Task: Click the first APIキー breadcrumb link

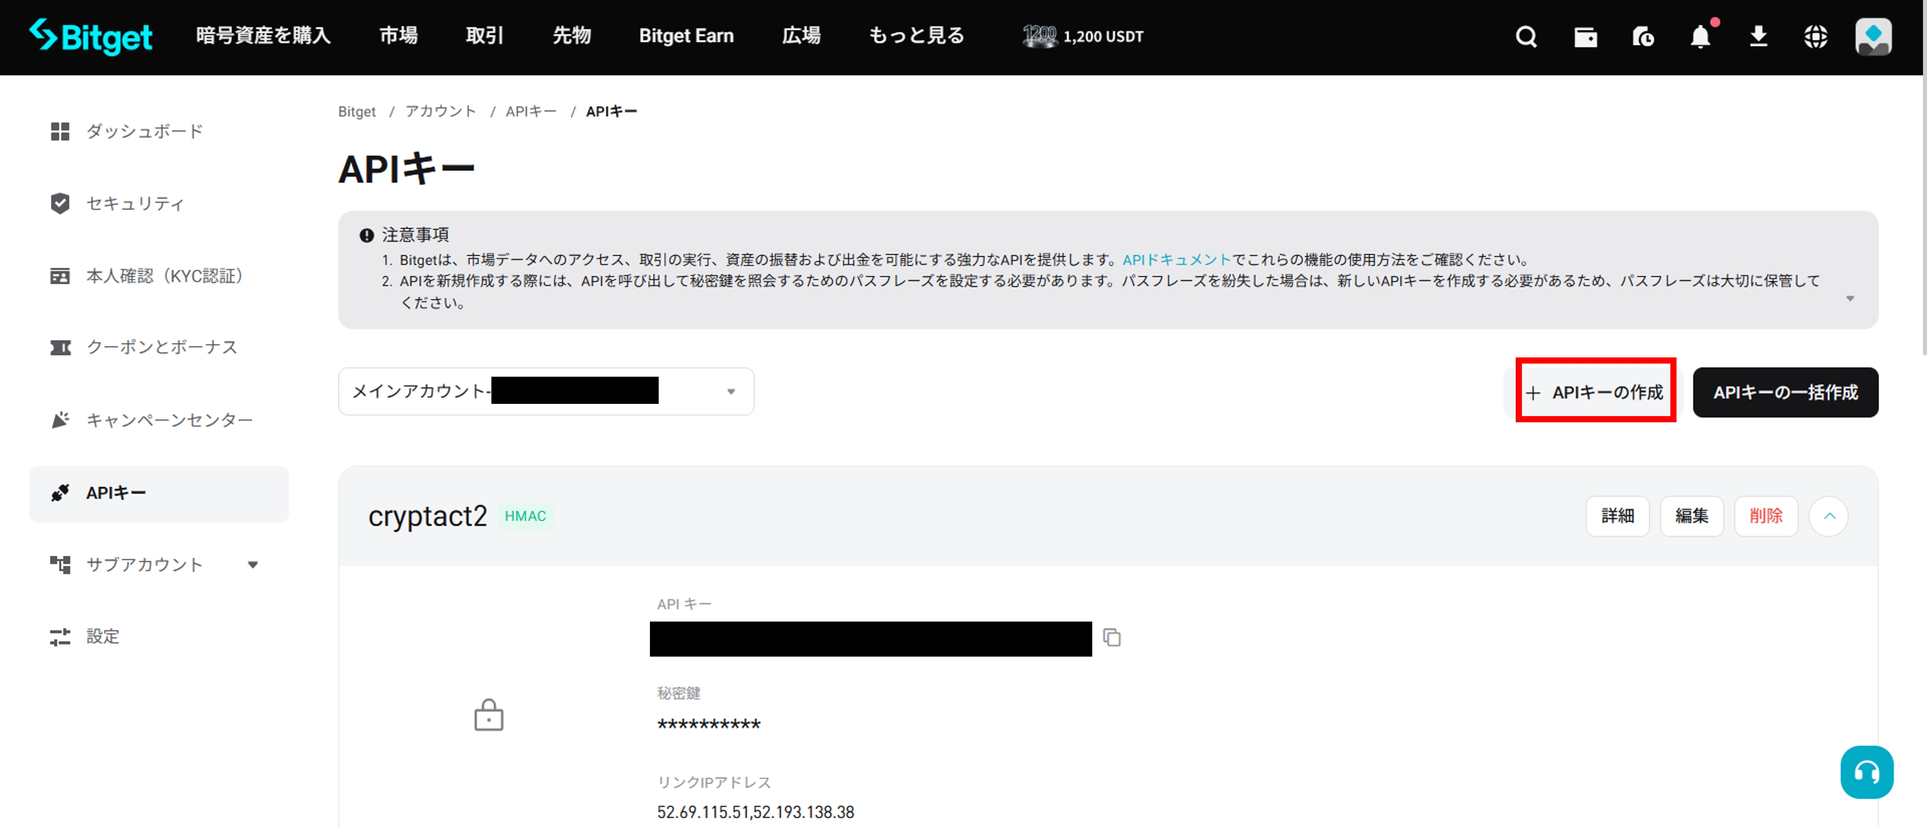Action: click(x=531, y=112)
